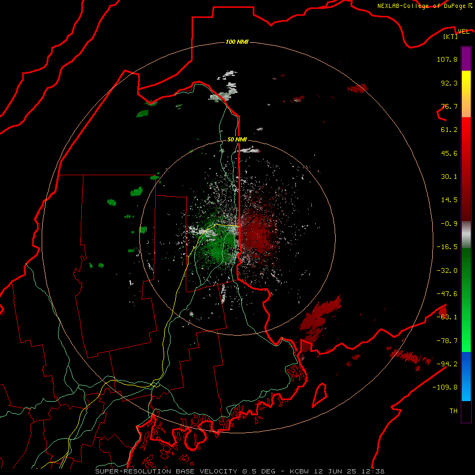Click the 100 NMI range ring label
Image resolution: width=475 pixels, height=475 pixels.
pos(237,42)
